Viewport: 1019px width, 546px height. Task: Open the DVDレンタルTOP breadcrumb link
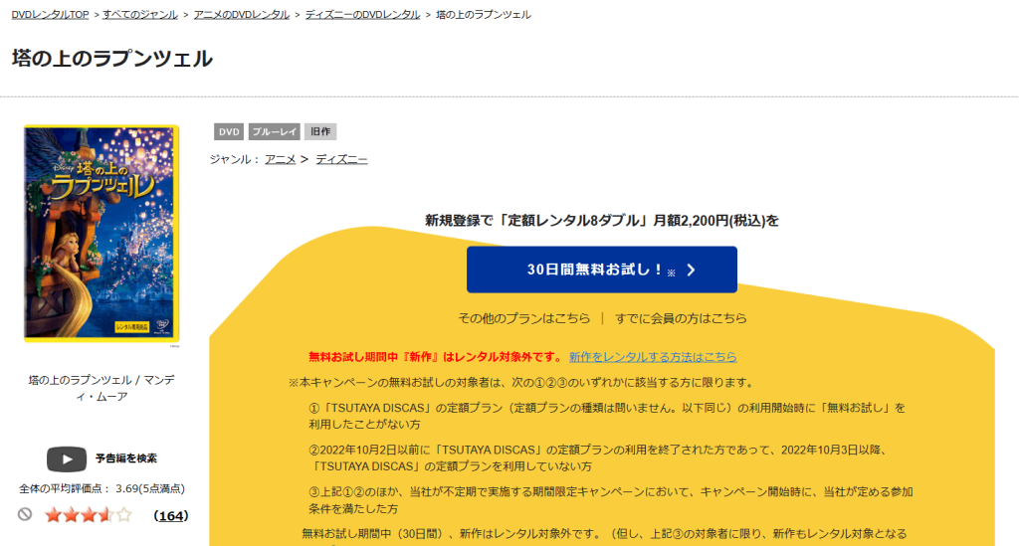[50, 14]
